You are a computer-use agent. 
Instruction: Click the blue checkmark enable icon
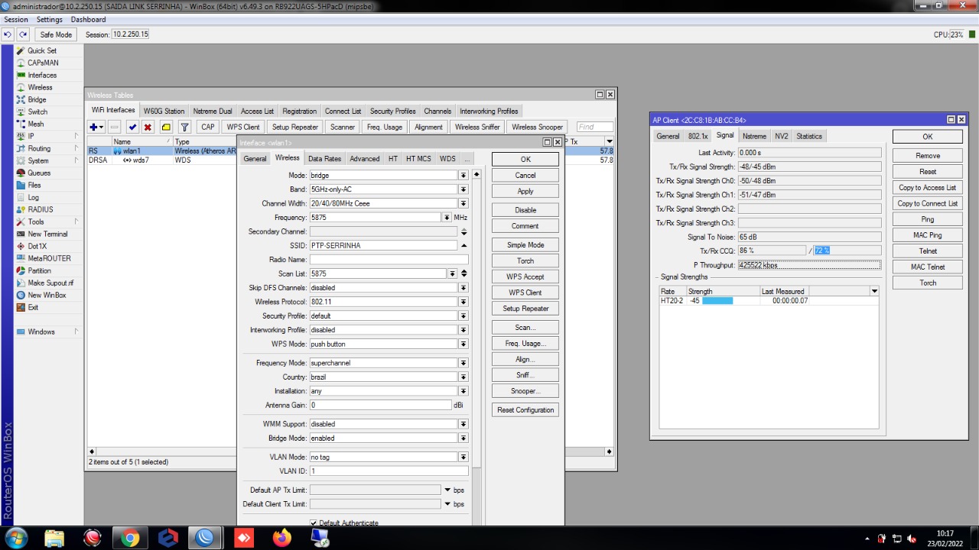click(132, 127)
